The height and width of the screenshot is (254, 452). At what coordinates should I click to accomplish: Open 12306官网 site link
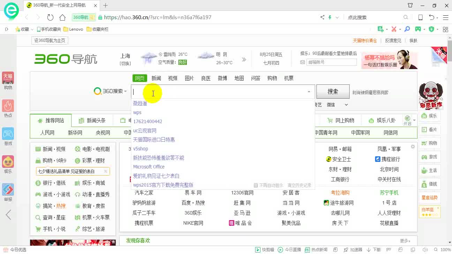point(242,193)
